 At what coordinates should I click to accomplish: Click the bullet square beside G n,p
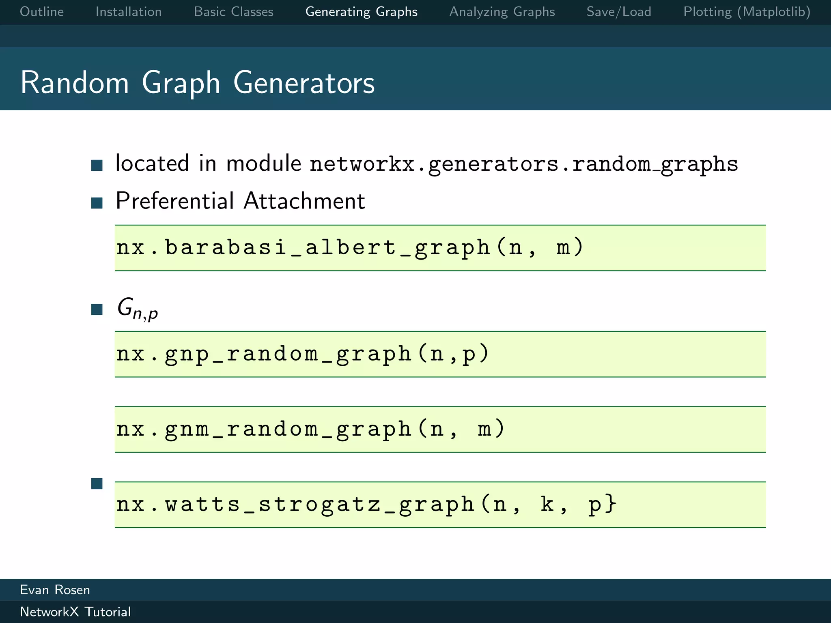(x=97, y=309)
